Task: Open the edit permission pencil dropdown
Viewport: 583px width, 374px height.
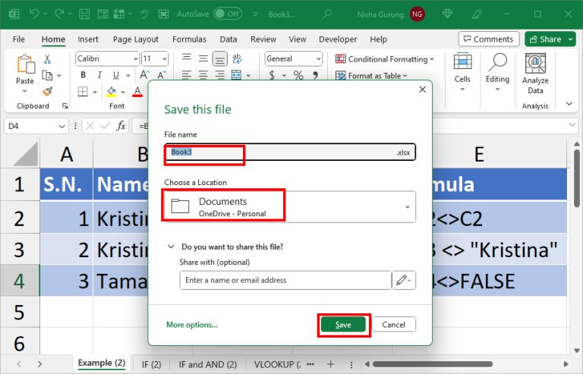Action: pos(404,280)
